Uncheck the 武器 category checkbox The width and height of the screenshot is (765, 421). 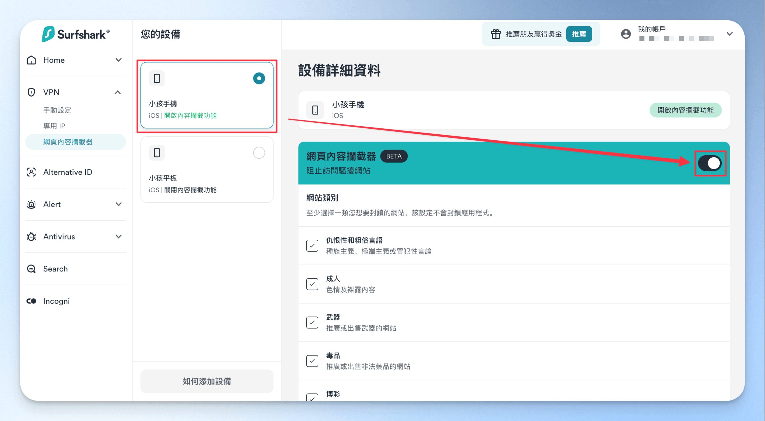pos(312,322)
